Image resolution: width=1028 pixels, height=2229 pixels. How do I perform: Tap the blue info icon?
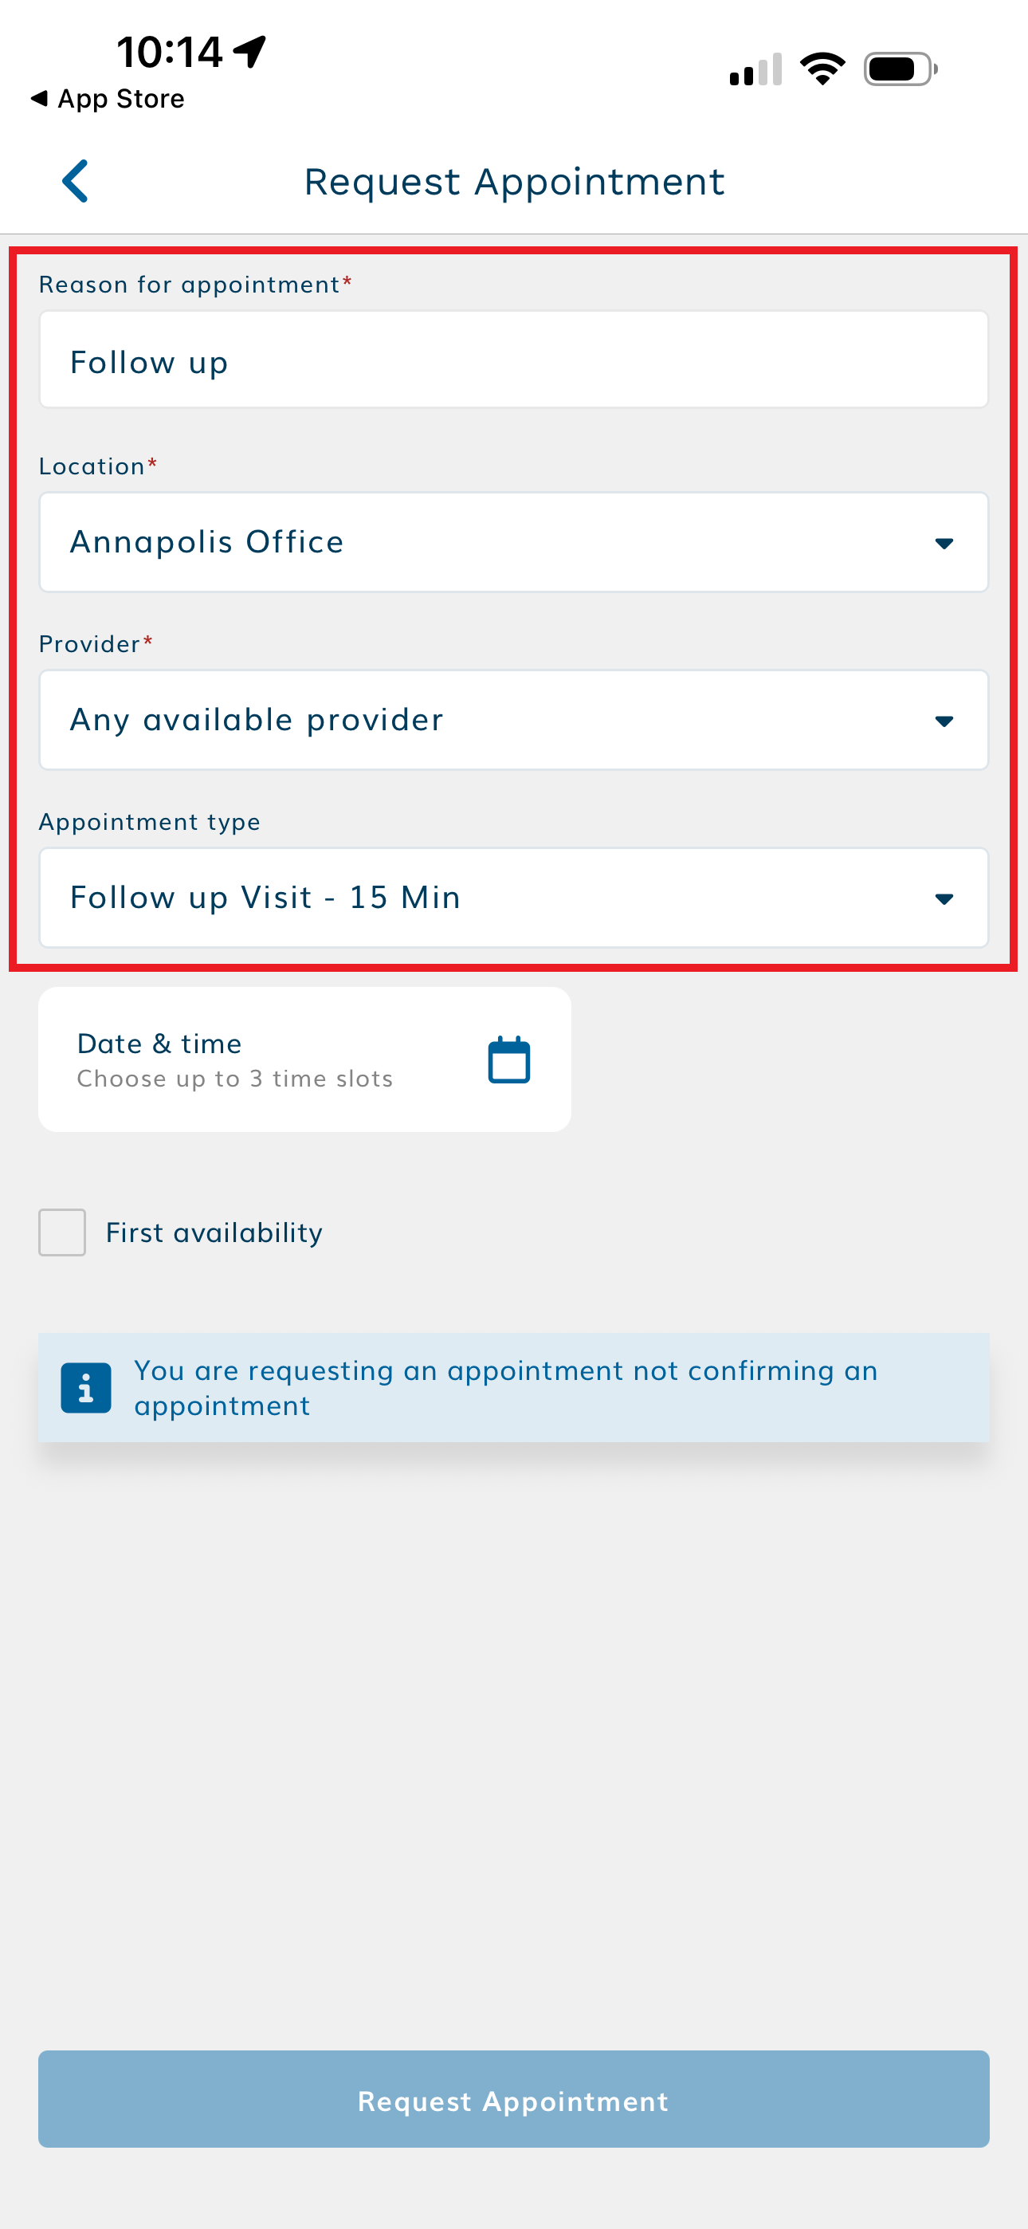click(86, 1387)
